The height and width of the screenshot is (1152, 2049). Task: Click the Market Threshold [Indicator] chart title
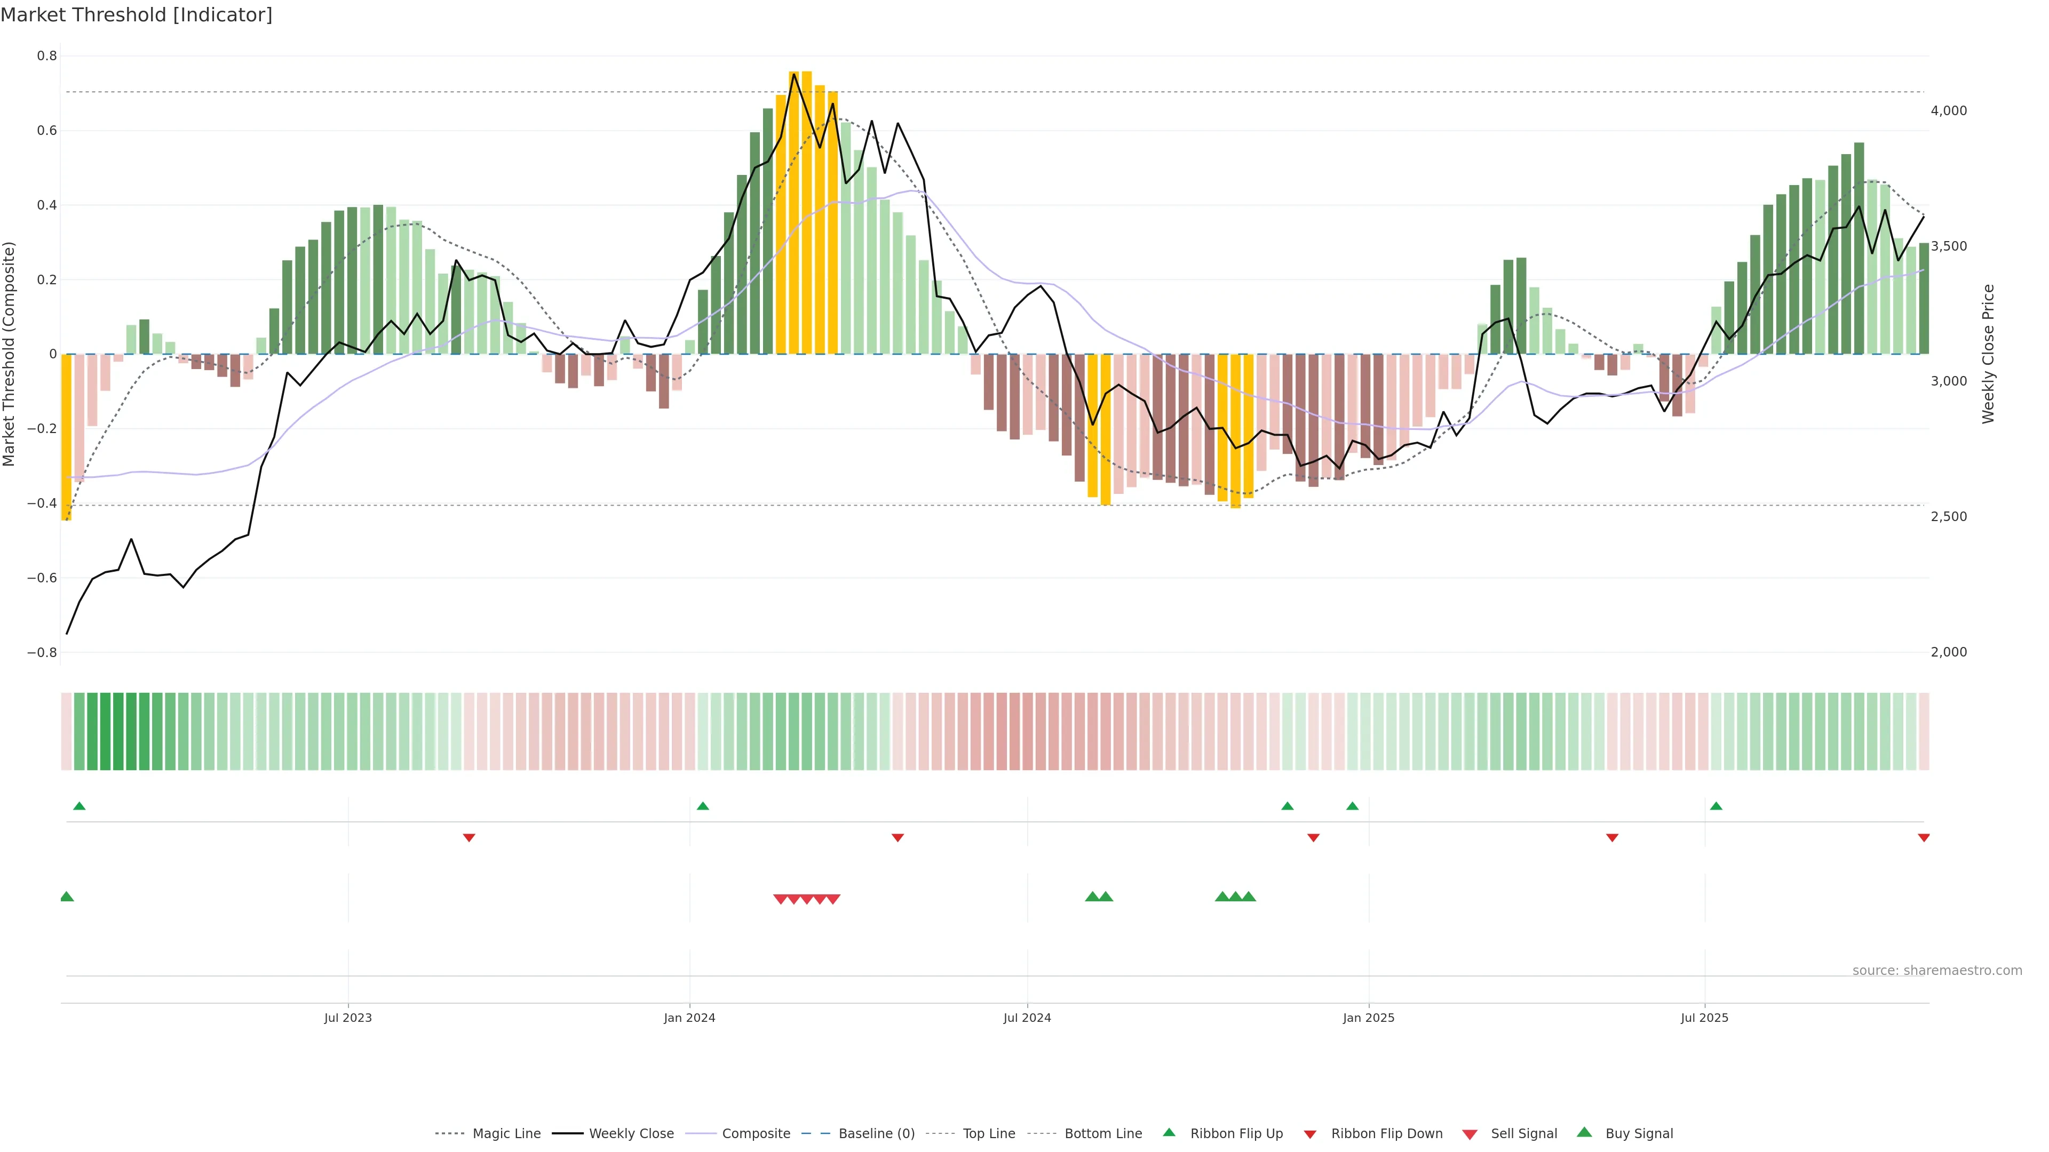pyautogui.click(x=136, y=15)
